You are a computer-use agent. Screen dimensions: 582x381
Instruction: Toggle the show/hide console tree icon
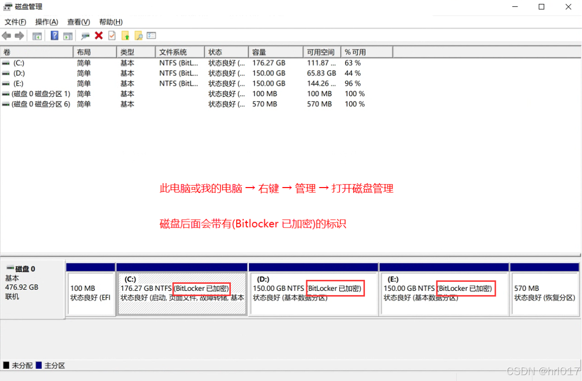(x=37, y=36)
